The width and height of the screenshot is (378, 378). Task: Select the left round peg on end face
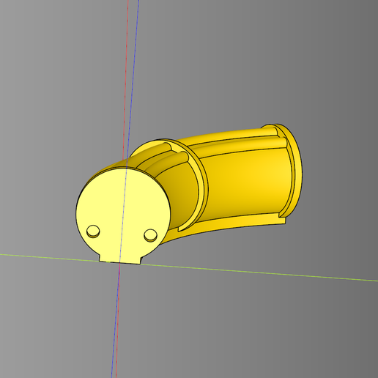click(93, 231)
